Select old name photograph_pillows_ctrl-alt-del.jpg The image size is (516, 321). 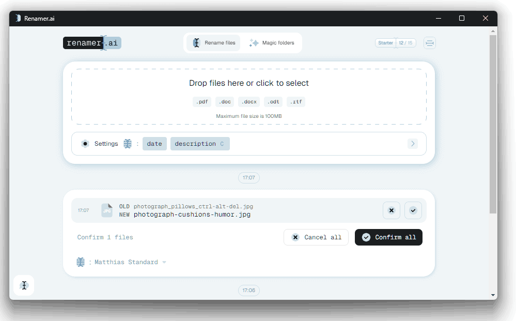(x=193, y=206)
